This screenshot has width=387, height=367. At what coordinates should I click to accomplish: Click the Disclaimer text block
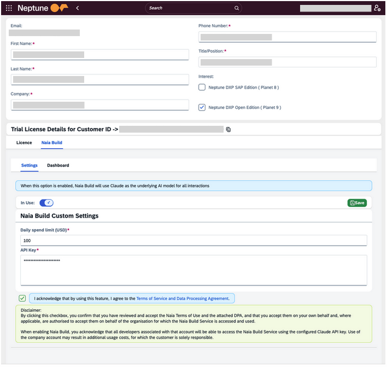coord(193,324)
